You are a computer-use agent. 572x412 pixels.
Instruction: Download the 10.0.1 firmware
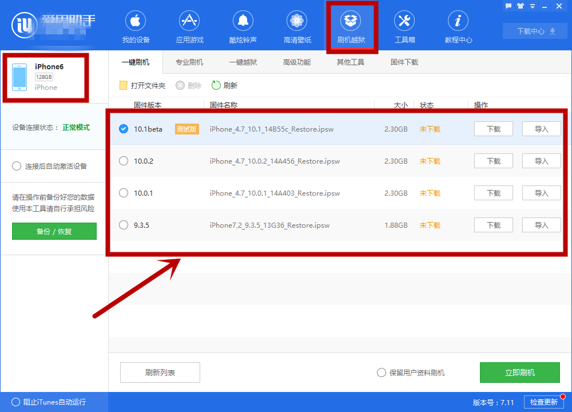coord(494,193)
